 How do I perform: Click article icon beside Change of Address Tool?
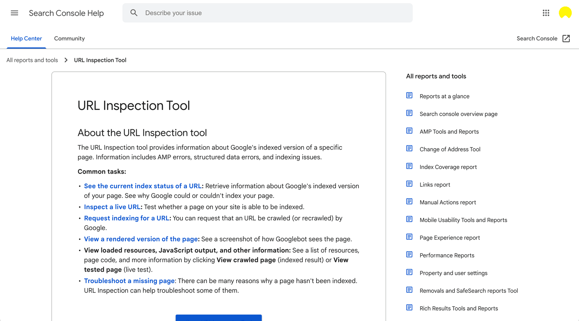pos(409,149)
